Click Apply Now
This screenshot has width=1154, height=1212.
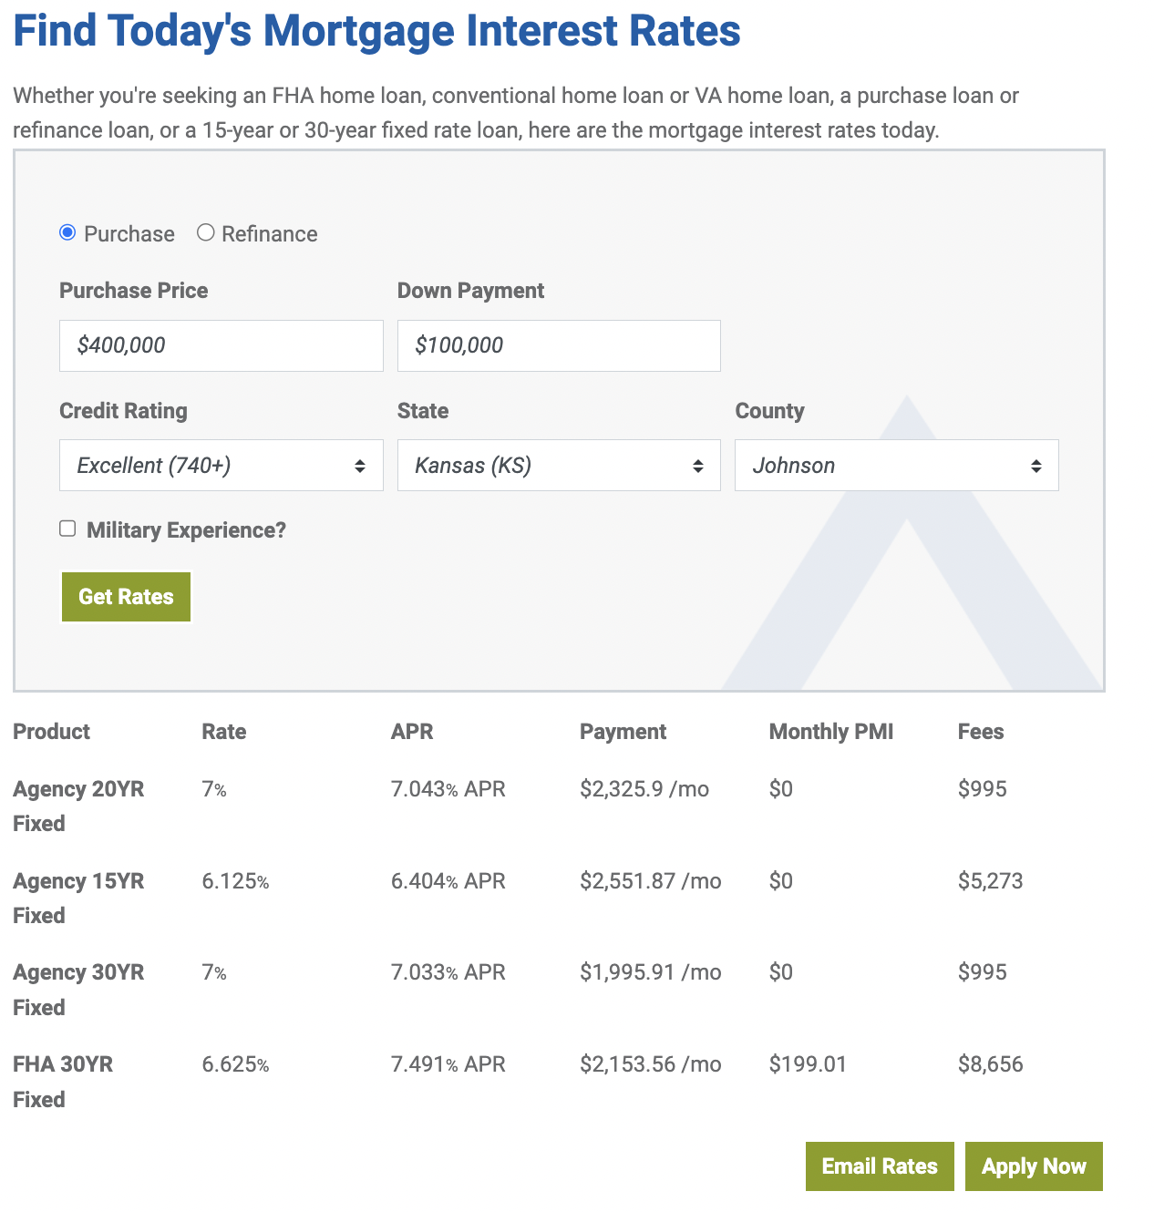tap(1034, 1166)
